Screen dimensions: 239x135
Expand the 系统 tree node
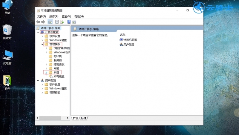coord(47,72)
